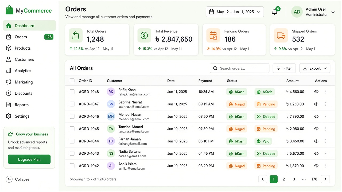Image resolution: width=342 pixels, height=192 pixels.
Task: View order #ORD-1047 with eye icon
Action: (x=316, y=104)
